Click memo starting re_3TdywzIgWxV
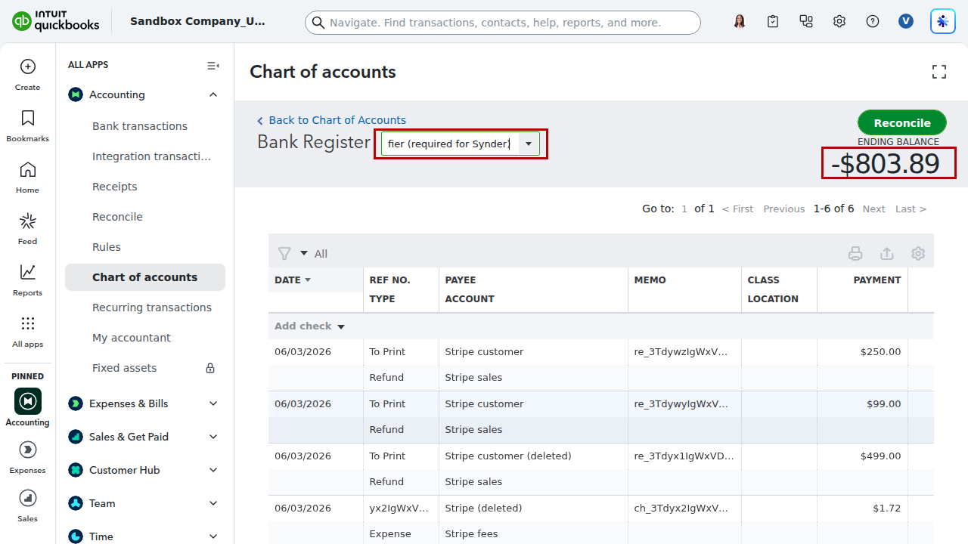This screenshot has height=544, width=968. pos(681,352)
